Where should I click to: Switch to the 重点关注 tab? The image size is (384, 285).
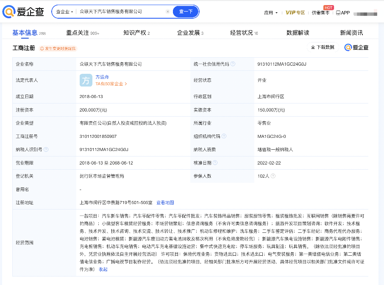(83, 33)
